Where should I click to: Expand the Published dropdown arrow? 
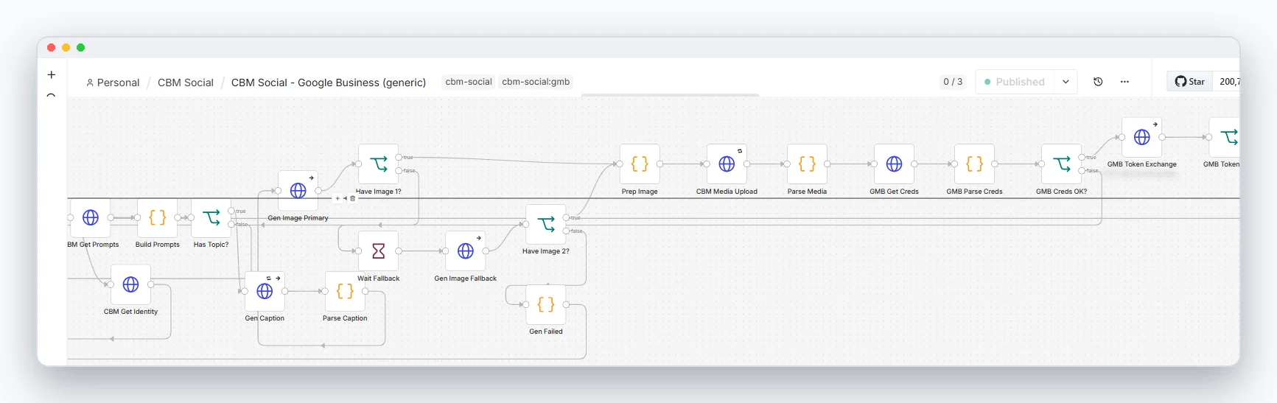[1066, 82]
